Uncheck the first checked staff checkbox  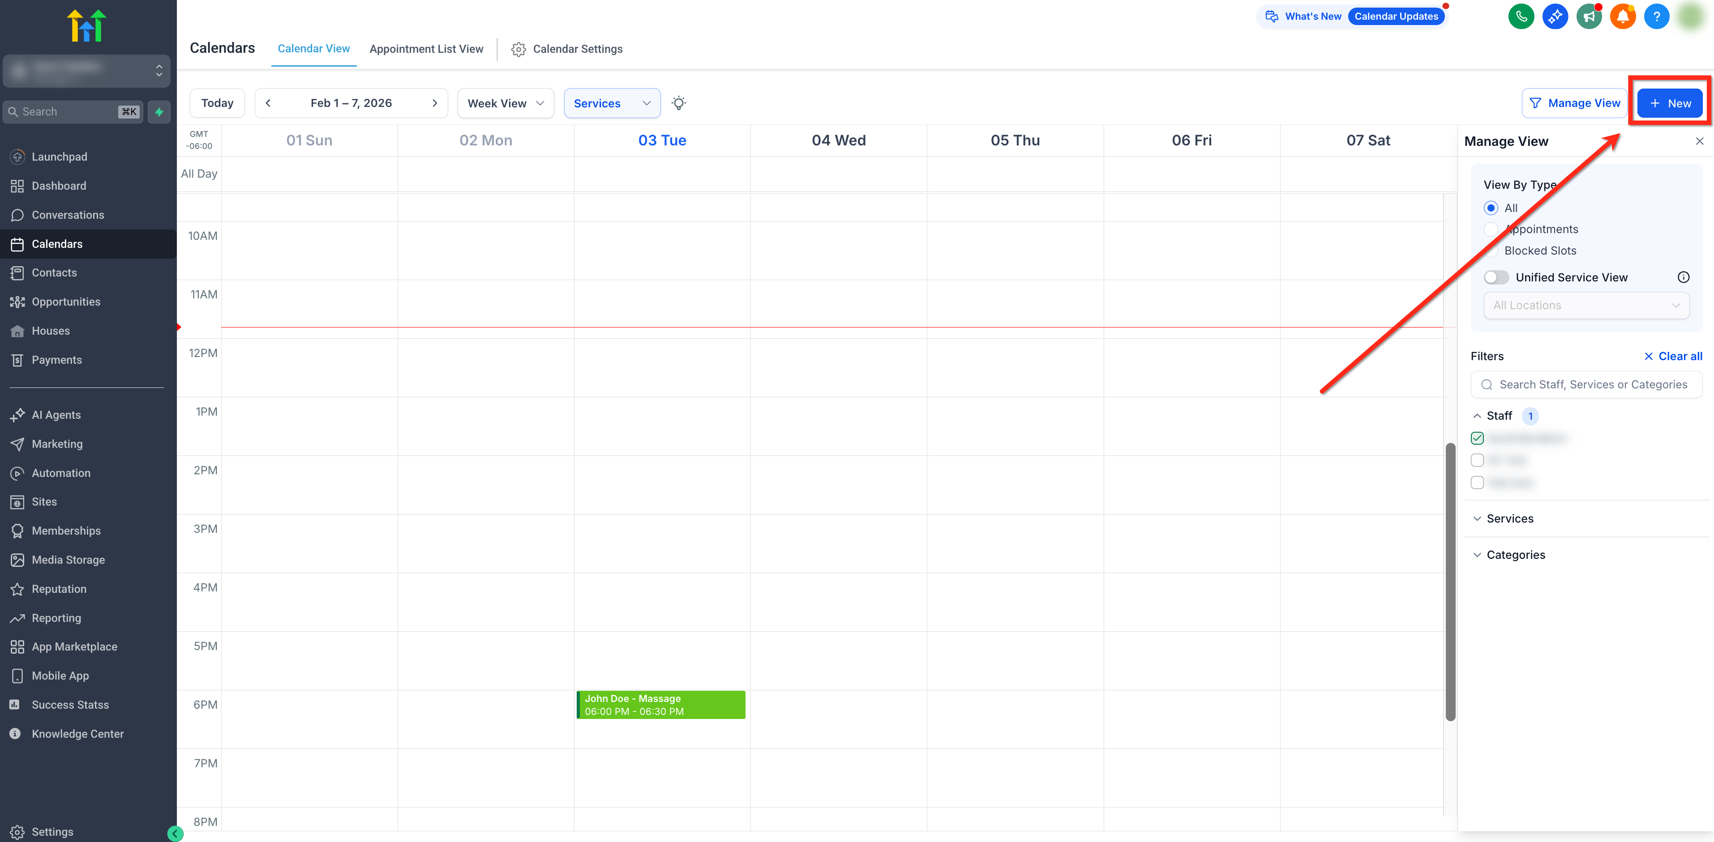coord(1477,438)
